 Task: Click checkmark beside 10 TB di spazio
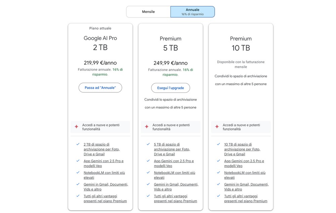(218, 144)
